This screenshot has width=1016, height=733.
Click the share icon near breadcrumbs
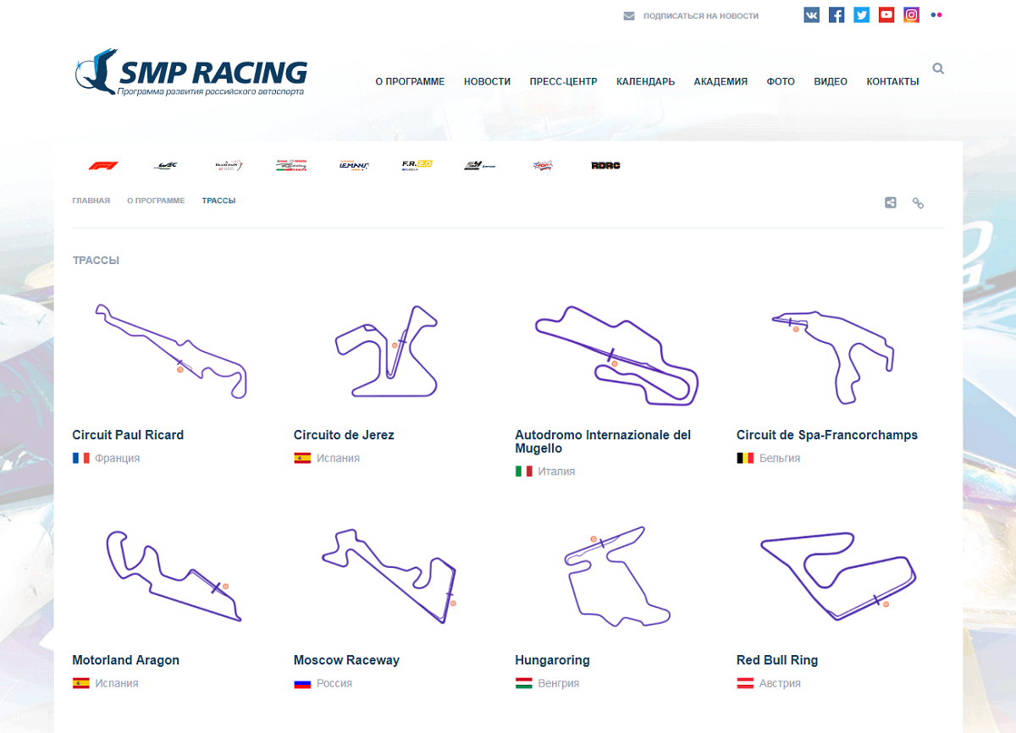(891, 202)
